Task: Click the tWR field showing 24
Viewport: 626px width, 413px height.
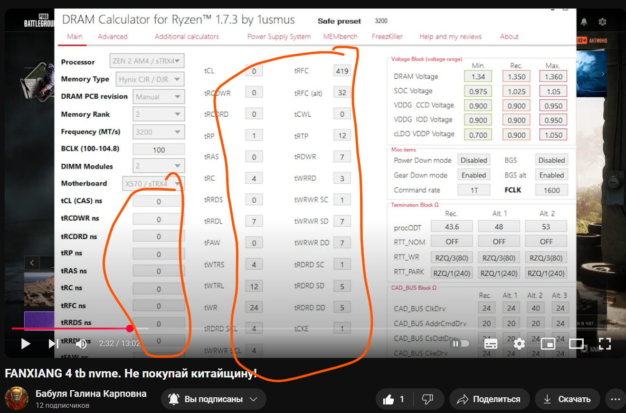Action: click(254, 308)
